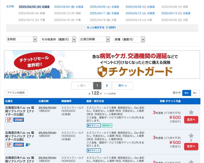Click current page 1 button
The width and height of the screenshot is (204, 163).
point(97,85)
